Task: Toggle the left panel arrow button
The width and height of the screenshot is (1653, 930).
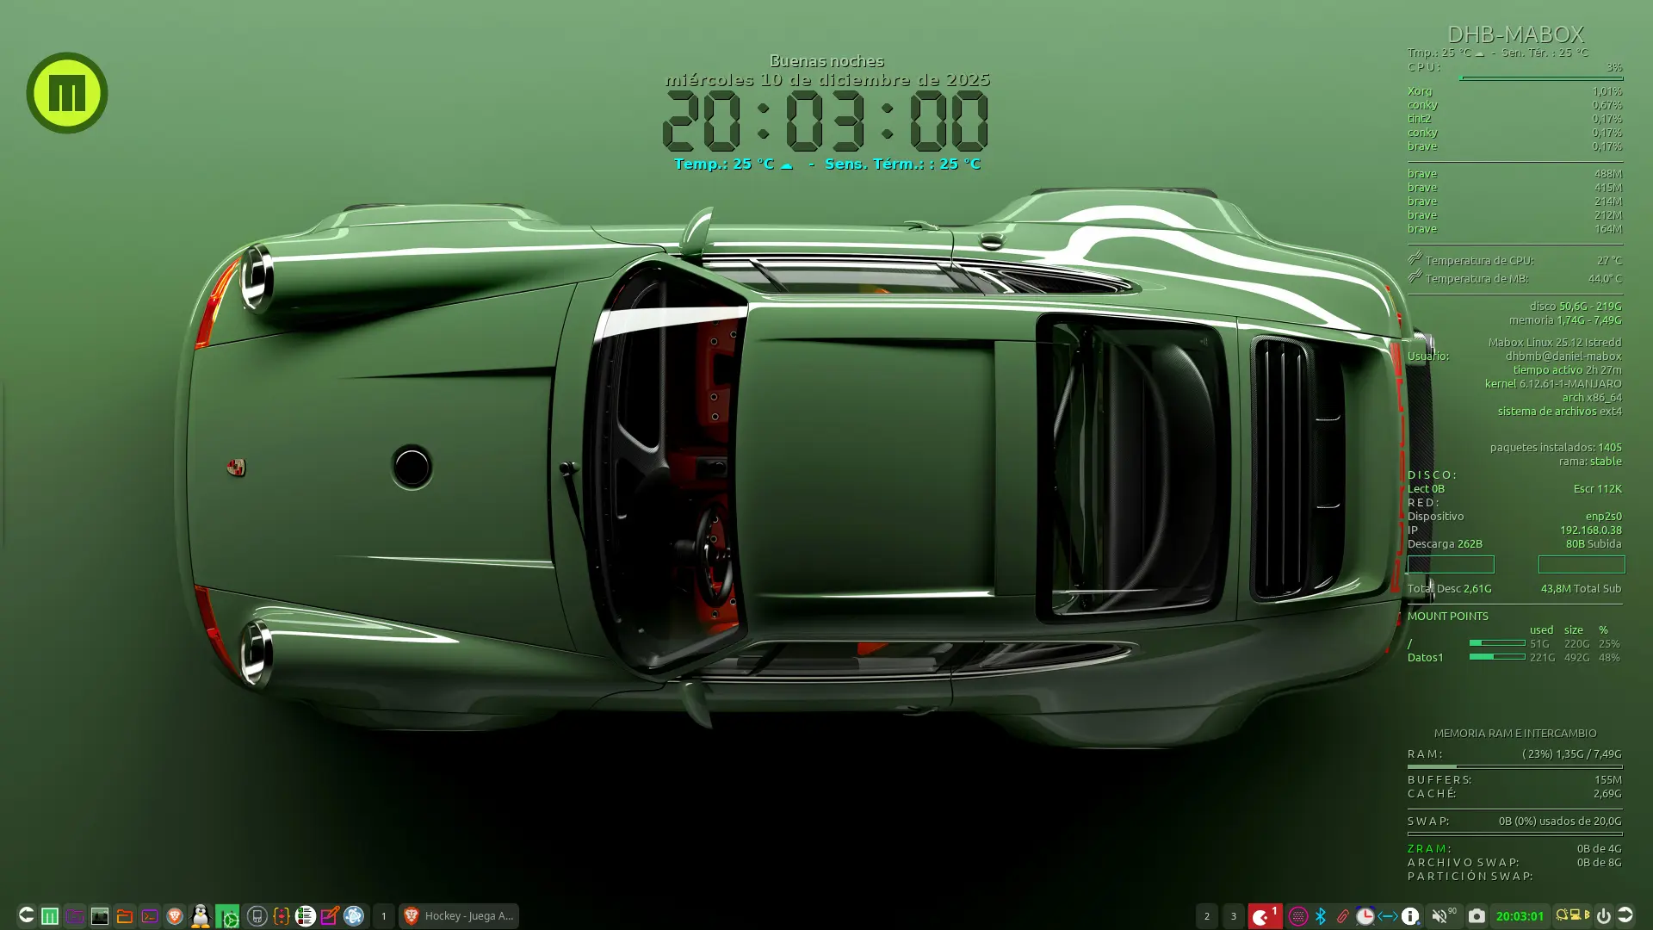Action: (x=26, y=915)
